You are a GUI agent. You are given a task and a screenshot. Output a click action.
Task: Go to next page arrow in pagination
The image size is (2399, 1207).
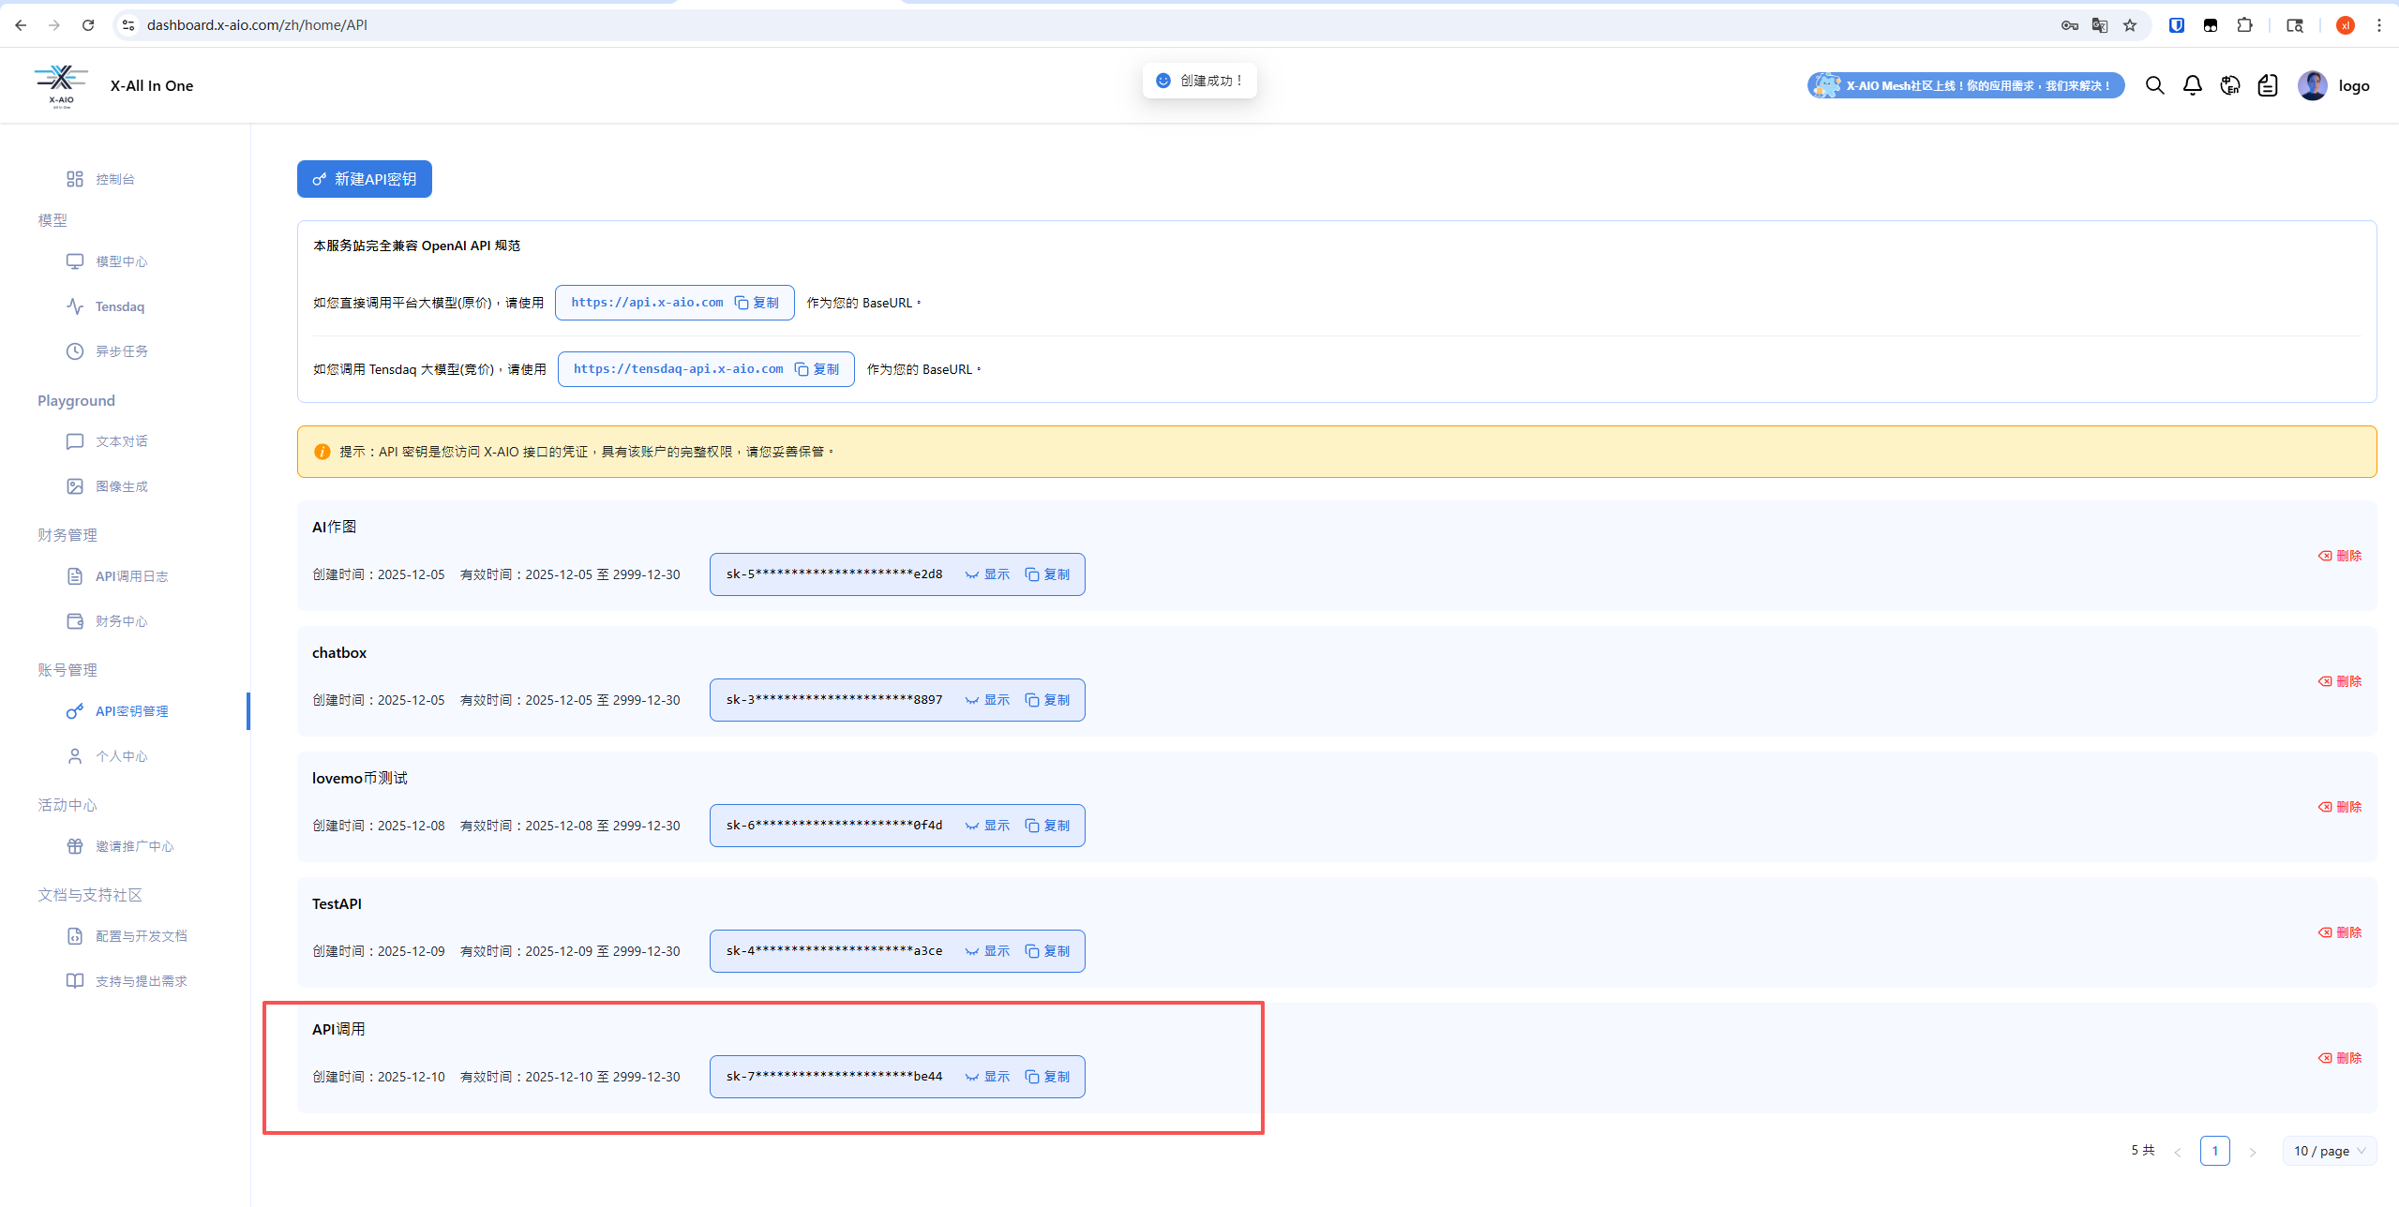tap(2253, 1152)
